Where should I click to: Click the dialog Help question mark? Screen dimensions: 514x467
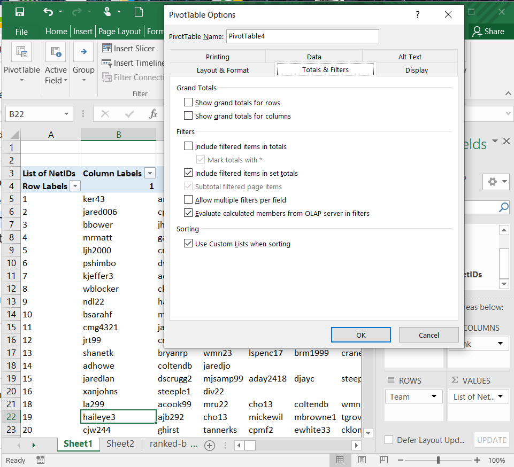click(x=418, y=14)
